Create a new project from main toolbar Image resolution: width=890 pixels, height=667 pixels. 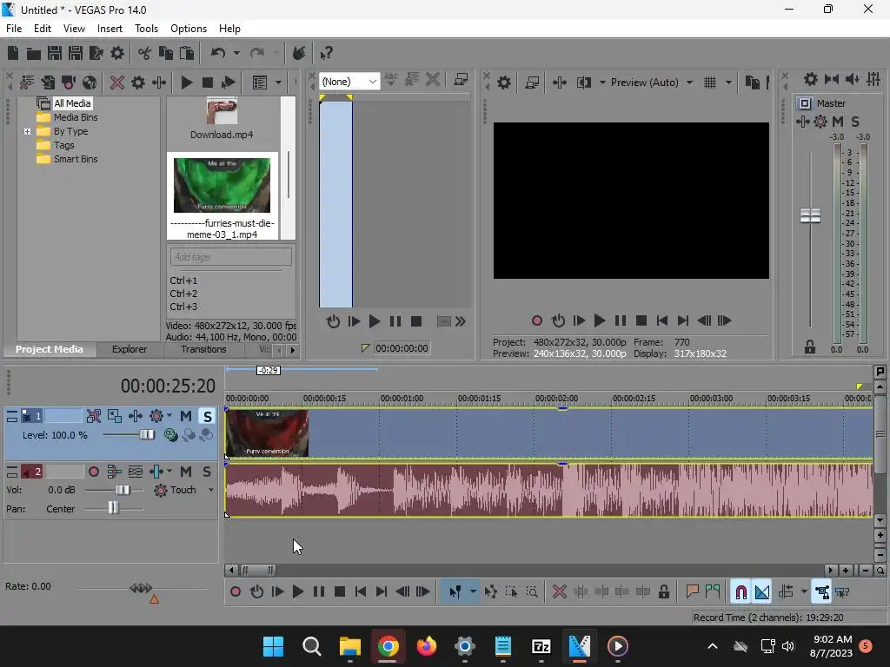pos(13,53)
